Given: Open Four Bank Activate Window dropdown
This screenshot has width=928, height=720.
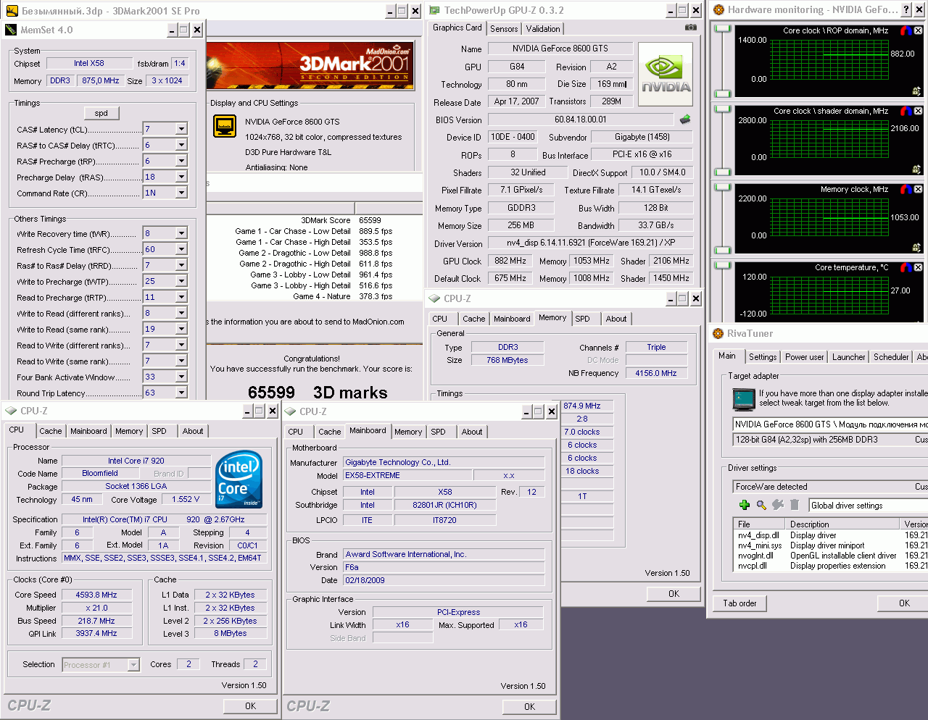Looking at the screenshot, I should pyautogui.click(x=181, y=377).
